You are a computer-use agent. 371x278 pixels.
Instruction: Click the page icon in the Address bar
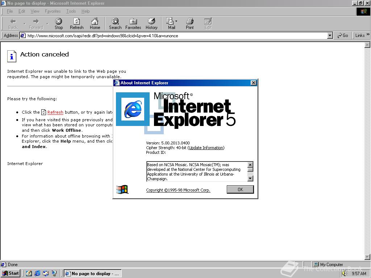23,36
